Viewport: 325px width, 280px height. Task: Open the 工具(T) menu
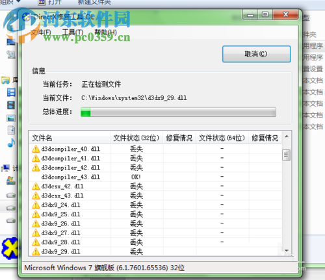[73, 32]
